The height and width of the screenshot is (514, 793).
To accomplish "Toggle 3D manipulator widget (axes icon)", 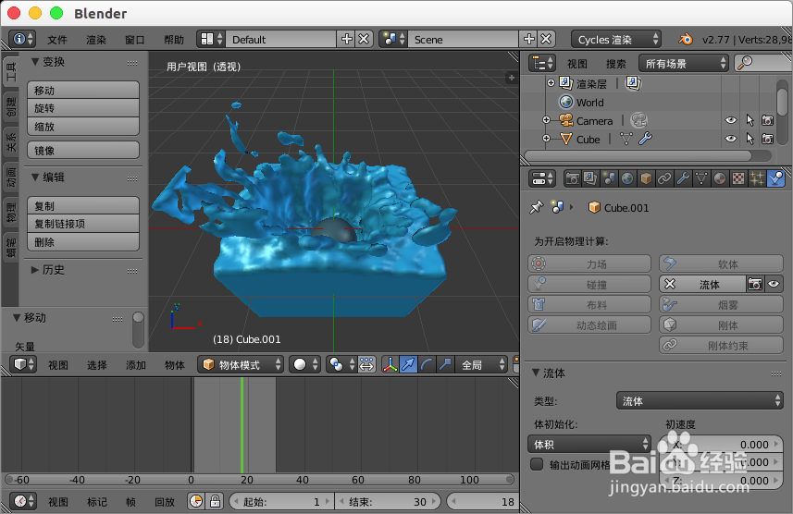I will click(x=390, y=364).
